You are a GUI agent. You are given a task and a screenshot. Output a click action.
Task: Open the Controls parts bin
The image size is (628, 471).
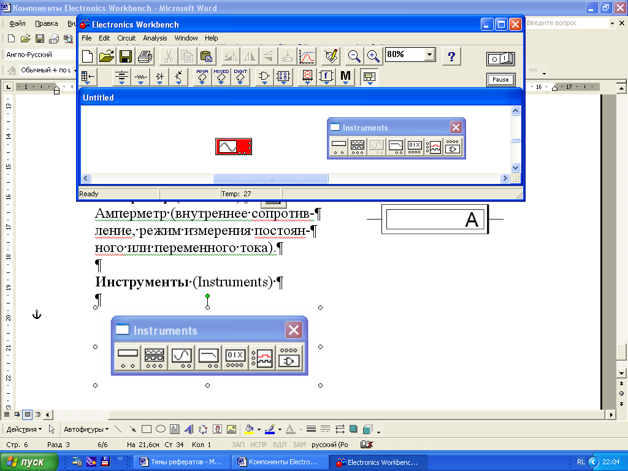(x=326, y=77)
